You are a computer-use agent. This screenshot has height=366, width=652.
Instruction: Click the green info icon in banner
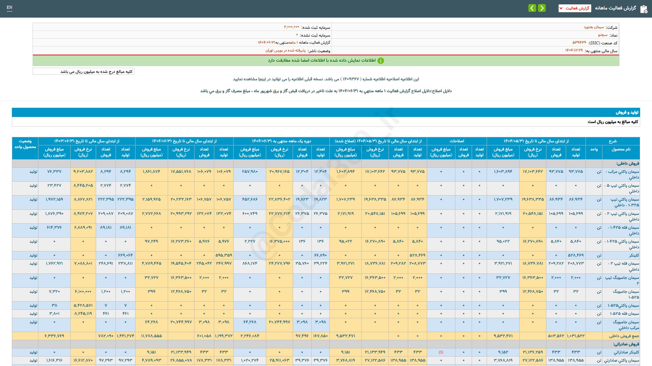[x=381, y=61]
